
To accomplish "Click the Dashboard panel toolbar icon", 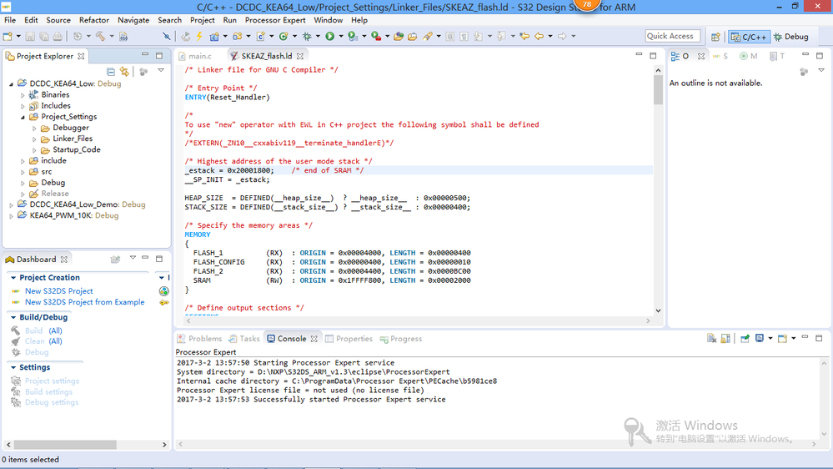I will click(x=115, y=259).
